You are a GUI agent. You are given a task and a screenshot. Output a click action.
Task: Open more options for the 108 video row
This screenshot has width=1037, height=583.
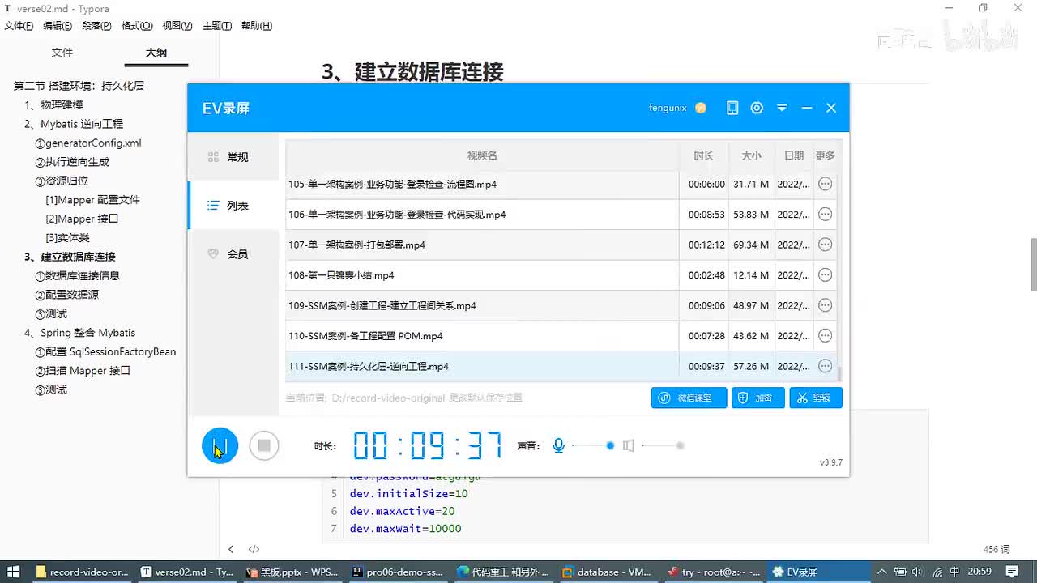825,275
